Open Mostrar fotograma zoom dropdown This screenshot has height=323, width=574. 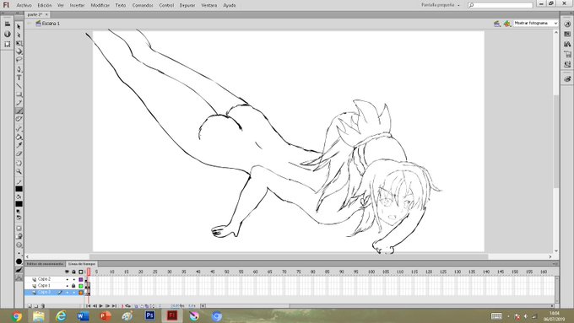click(535, 23)
